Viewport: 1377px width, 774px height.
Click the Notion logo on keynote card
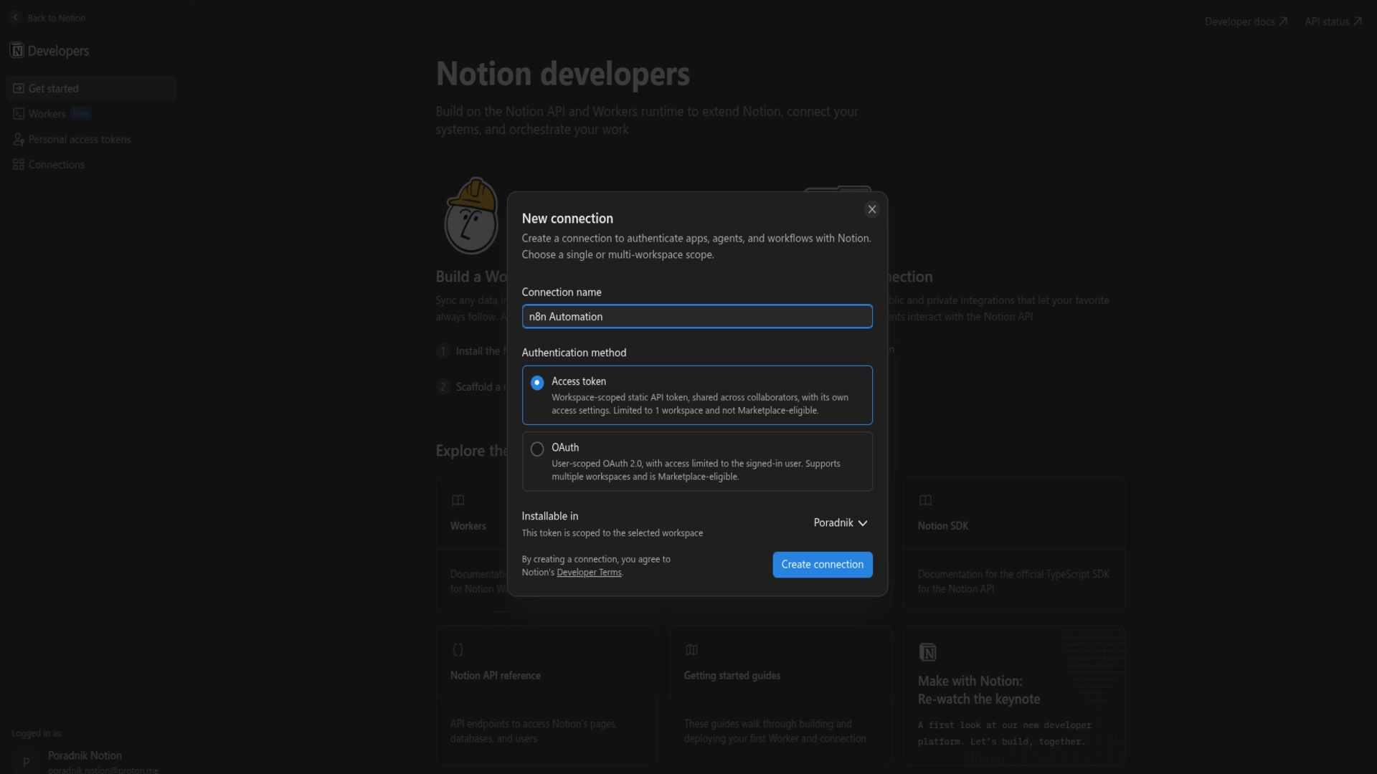pyautogui.click(x=927, y=652)
